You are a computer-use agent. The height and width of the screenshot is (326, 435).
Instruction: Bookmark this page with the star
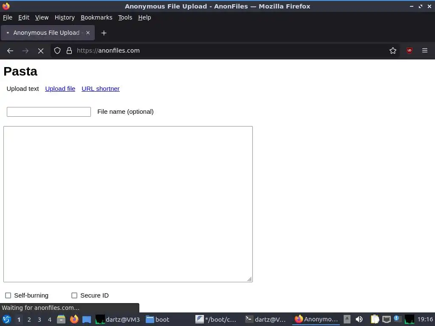tap(393, 51)
